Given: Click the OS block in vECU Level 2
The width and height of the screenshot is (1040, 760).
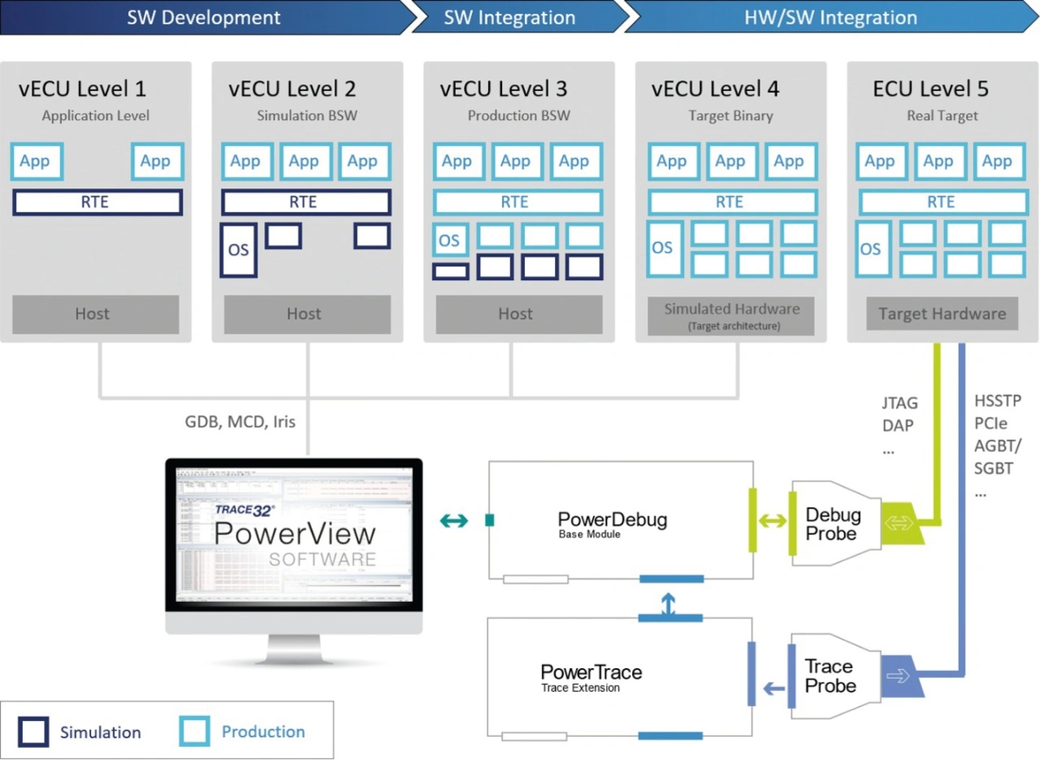Looking at the screenshot, I should [238, 250].
